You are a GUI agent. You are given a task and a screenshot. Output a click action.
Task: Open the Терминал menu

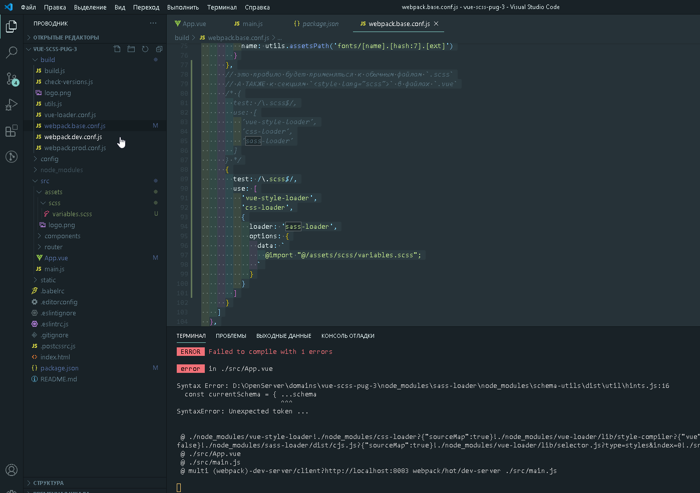[x=222, y=8]
